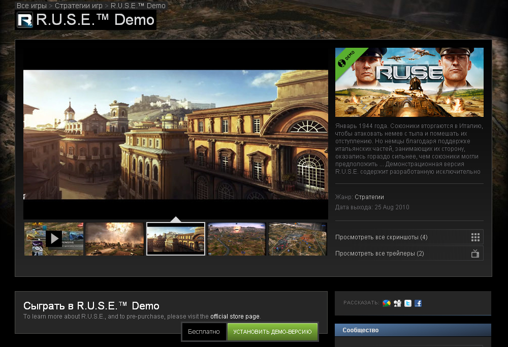Click the 'Бесплатно' price label
Viewport: 508px width, 347px height.
click(204, 332)
